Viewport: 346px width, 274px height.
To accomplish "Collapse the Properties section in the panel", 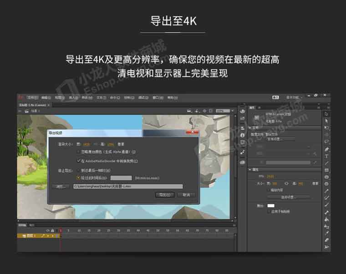I will [x=250, y=170].
